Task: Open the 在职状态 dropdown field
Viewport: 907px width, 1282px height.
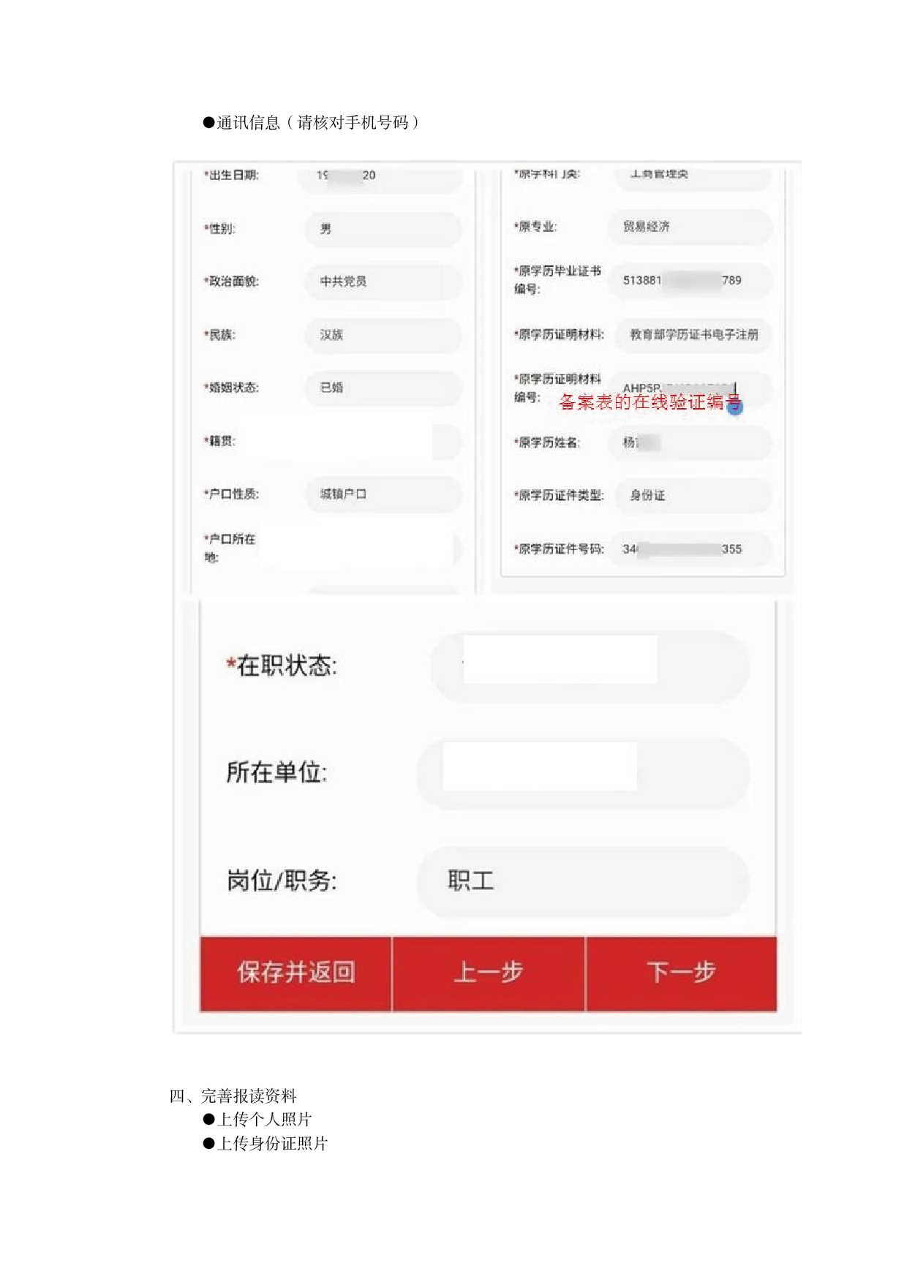Action: pos(590,665)
